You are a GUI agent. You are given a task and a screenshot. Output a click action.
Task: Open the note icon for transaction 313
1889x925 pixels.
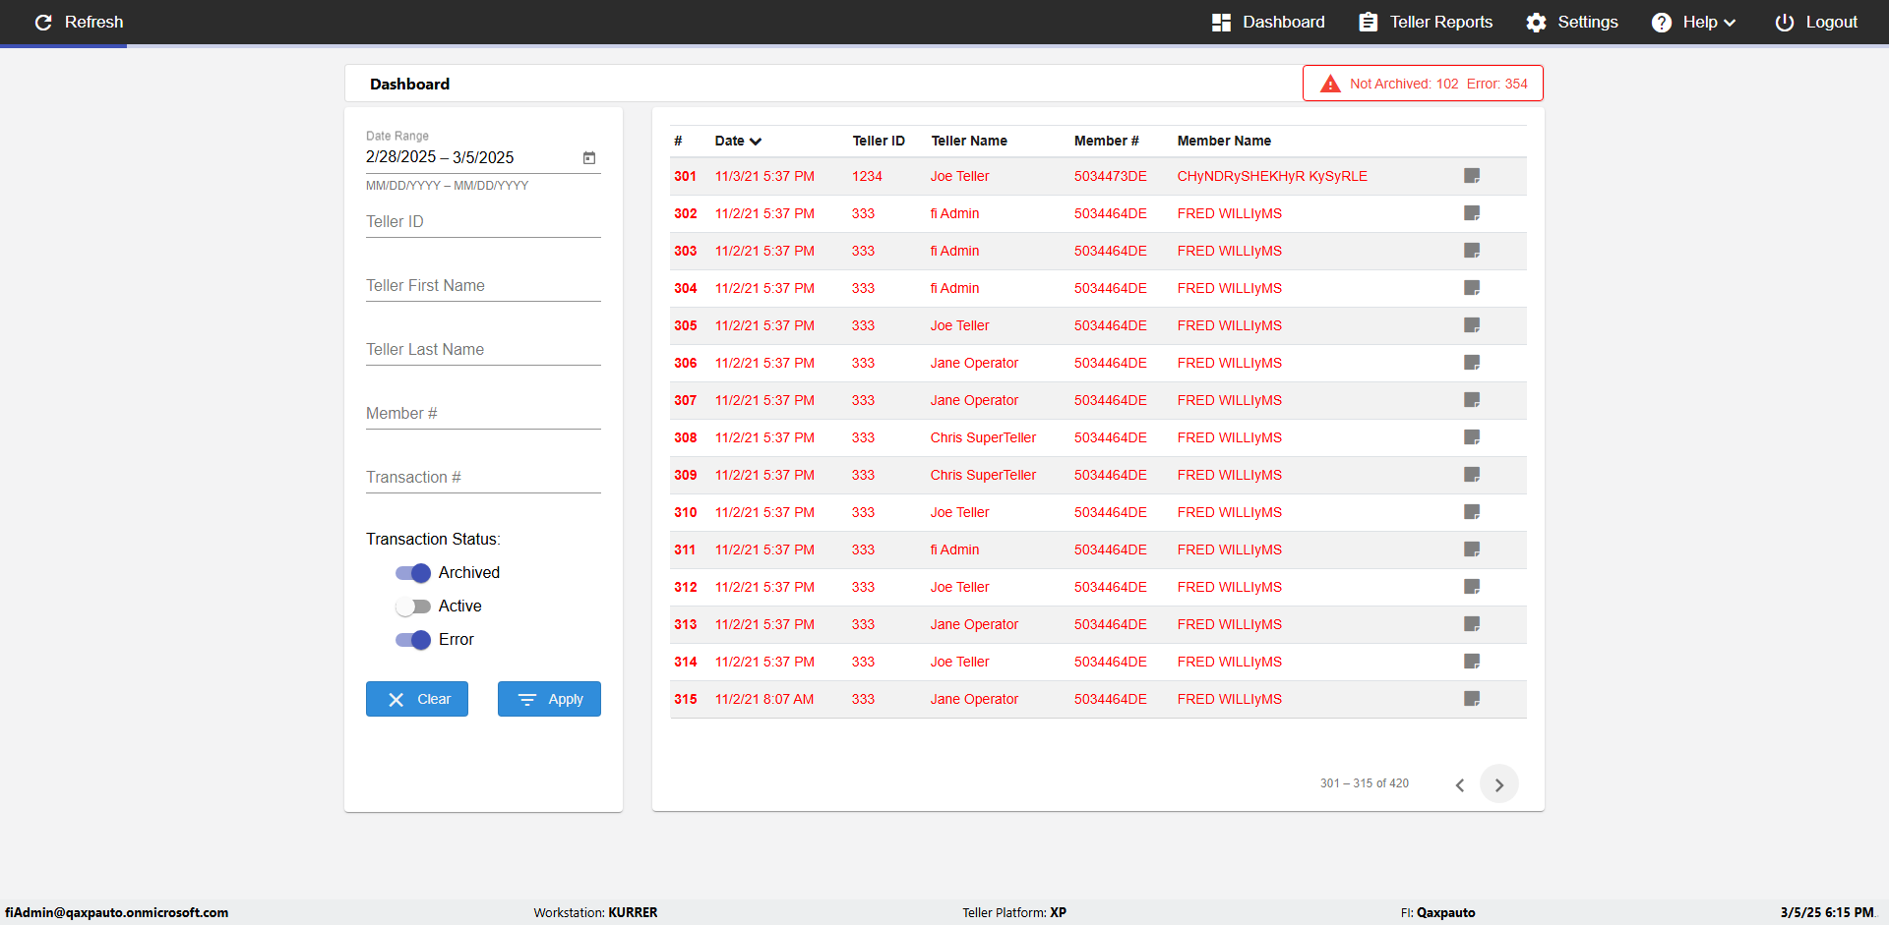pyautogui.click(x=1472, y=624)
